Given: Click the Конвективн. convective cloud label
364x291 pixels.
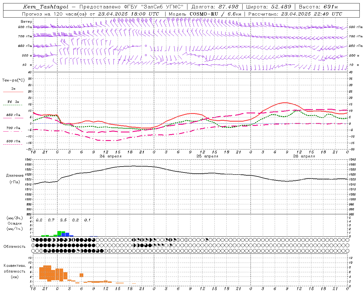Looking at the screenshot, I should coord(15,266).
